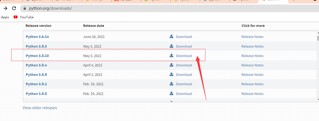Image resolution: width=319 pixels, height=121 pixels.
Task: Reload the python.org downloads page
Action: pos(14,8)
